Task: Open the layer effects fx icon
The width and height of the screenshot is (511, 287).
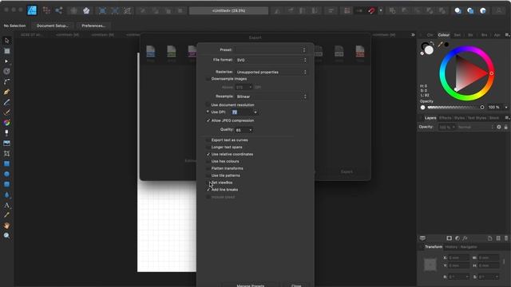Action: click(465, 238)
